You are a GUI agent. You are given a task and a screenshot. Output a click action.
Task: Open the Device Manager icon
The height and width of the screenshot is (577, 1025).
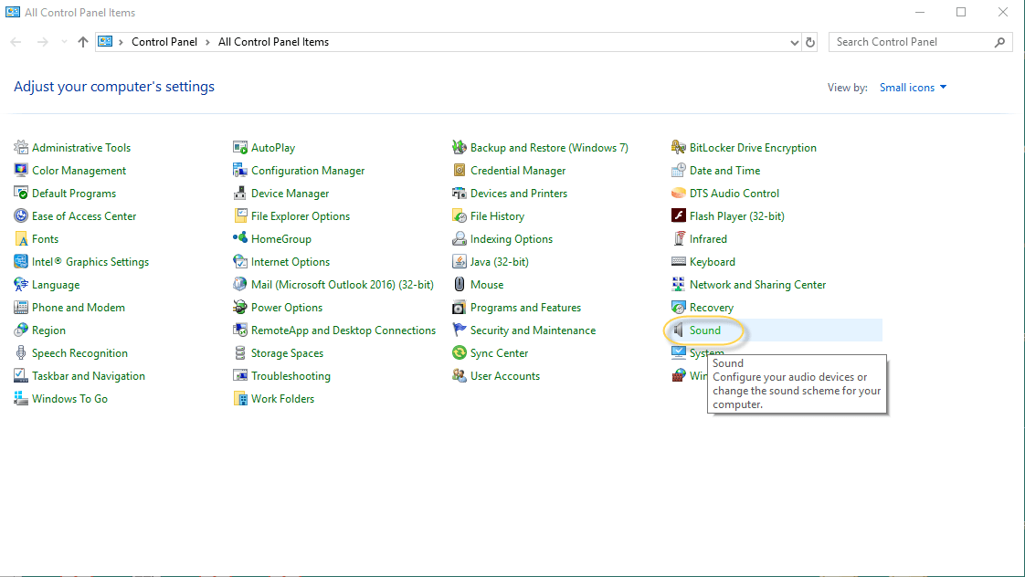[x=240, y=194]
